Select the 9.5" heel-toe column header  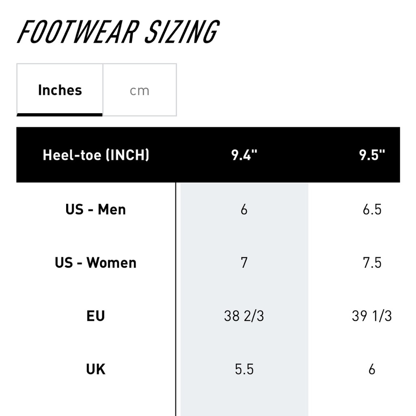click(x=372, y=155)
